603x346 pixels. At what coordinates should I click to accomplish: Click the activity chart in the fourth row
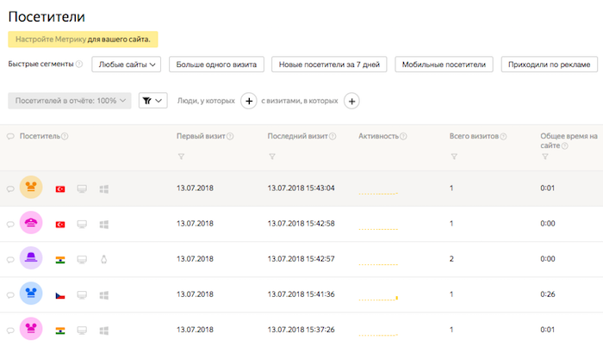click(x=378, y=298)
